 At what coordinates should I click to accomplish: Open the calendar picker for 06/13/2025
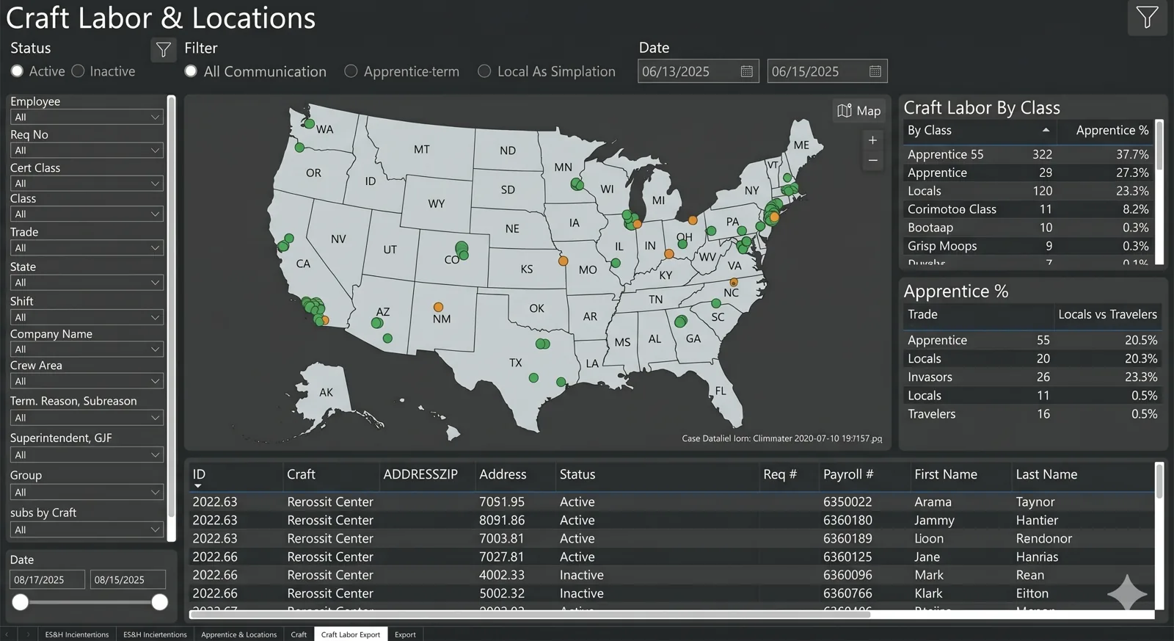tap(747, 71)
